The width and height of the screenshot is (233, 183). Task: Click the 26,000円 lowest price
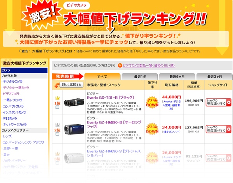coord(172,153)
